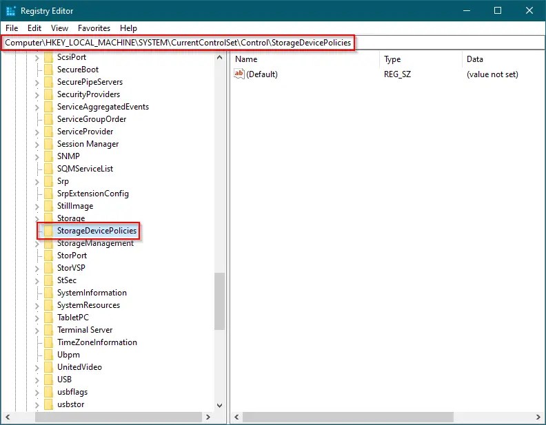Screen dimensions: 546x425
Task: Expand the SNMP key
Action: pyautogui.click(x=37, y=157)
